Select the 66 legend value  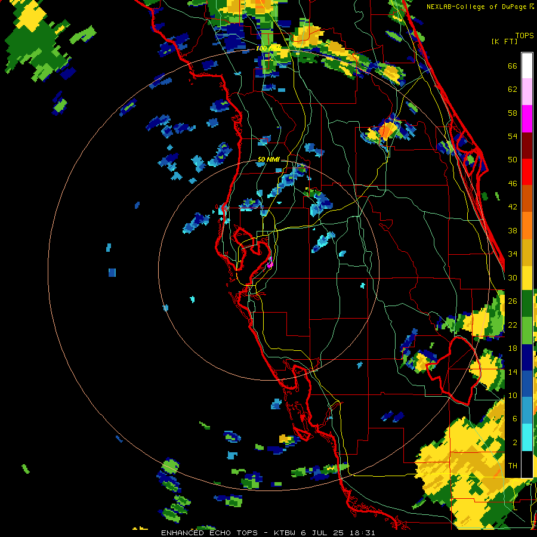(x=513, y=66)
